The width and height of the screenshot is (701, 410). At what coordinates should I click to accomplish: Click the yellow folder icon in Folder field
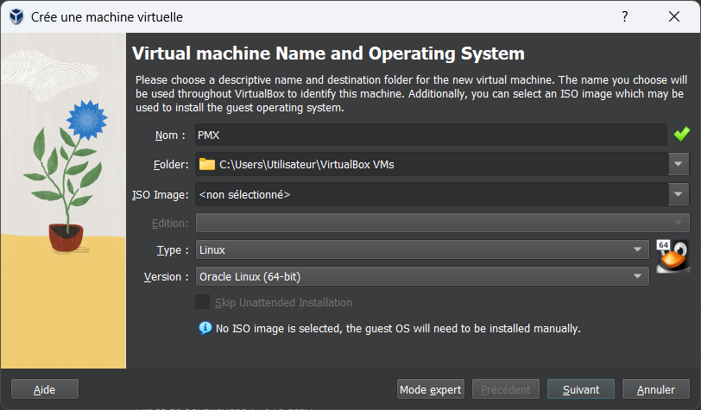(207, 164)
